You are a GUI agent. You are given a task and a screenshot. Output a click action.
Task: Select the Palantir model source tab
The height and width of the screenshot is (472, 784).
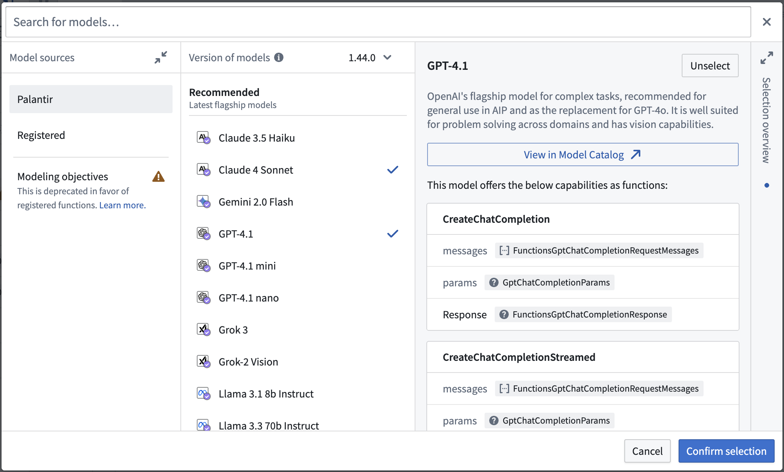click(x=35, y=99)
